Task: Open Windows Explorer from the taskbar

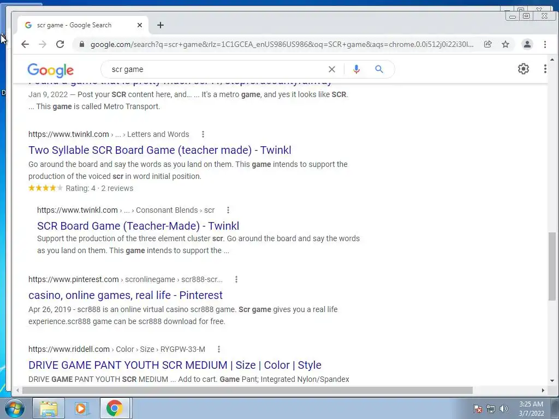Action: coord(49,408)
